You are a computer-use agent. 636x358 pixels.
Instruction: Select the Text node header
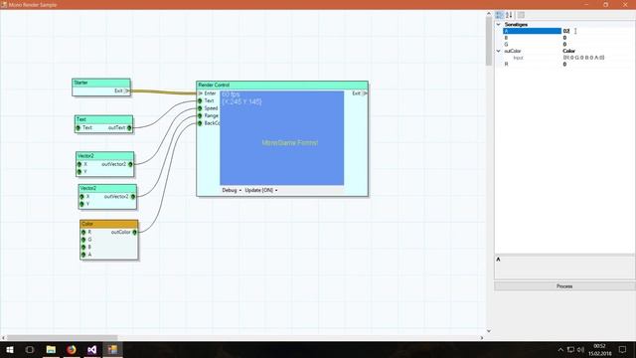pos(103,119)
